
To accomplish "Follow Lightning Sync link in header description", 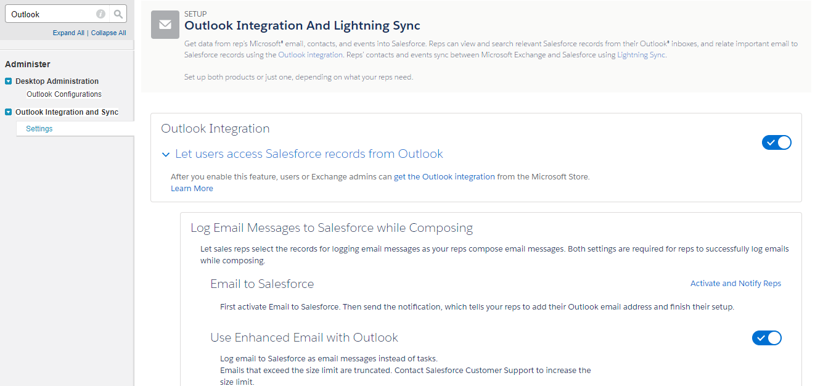I will tap(641, 55).
